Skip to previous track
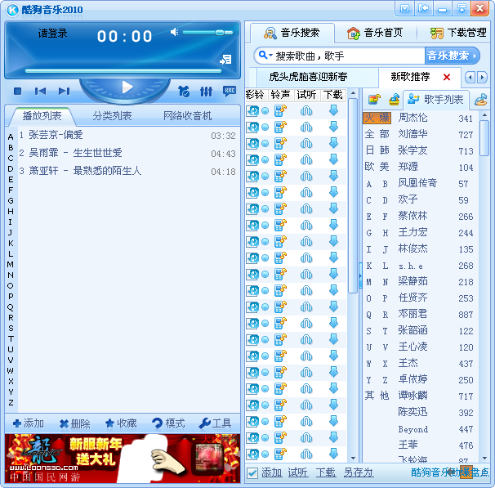This screenshot has width=495, height=488. [40, 92]
